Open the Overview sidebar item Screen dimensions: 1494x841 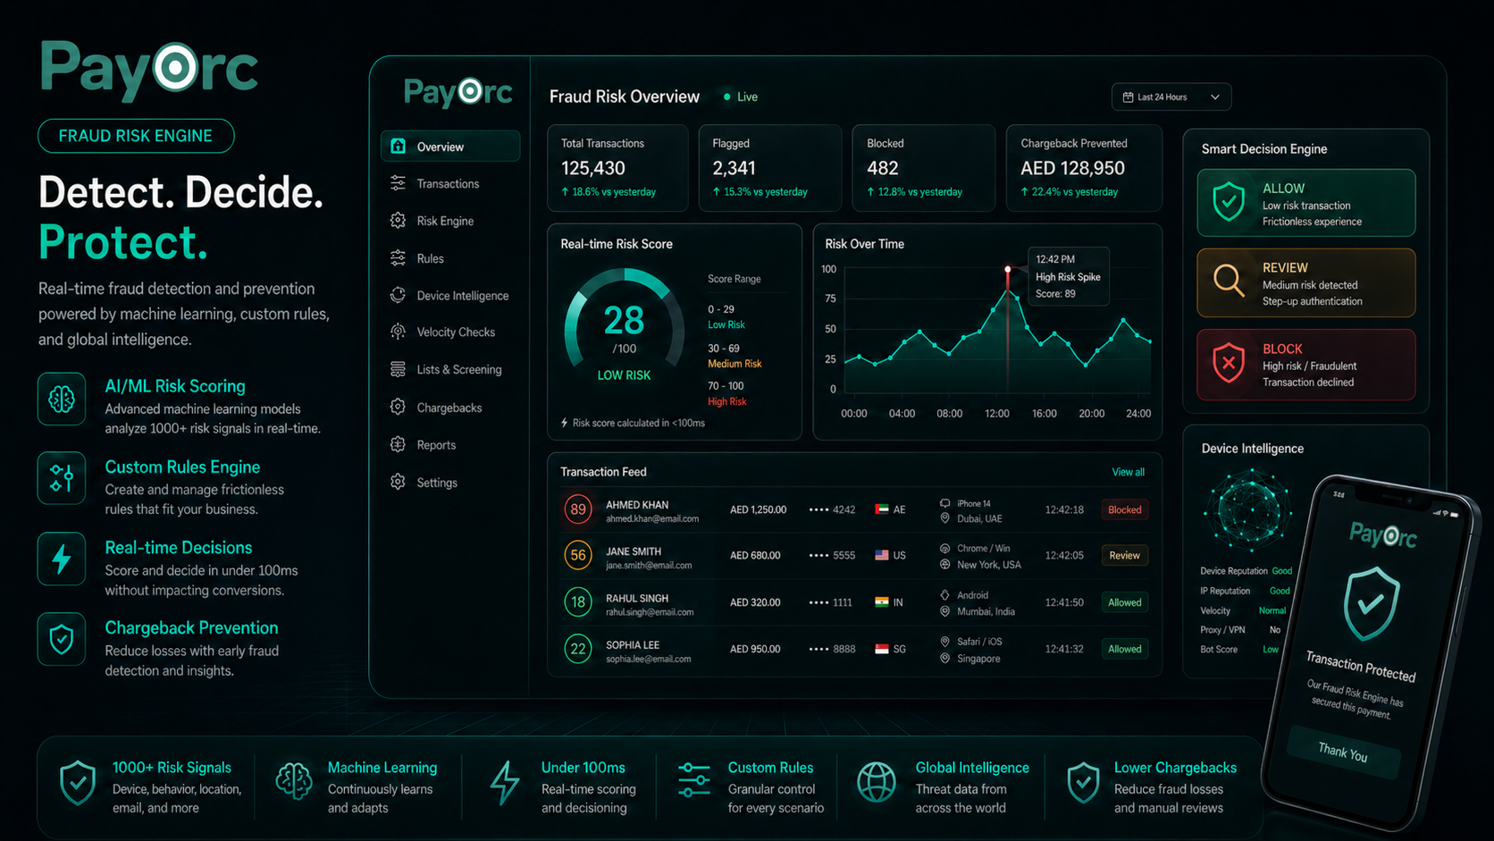pos(450,147)
